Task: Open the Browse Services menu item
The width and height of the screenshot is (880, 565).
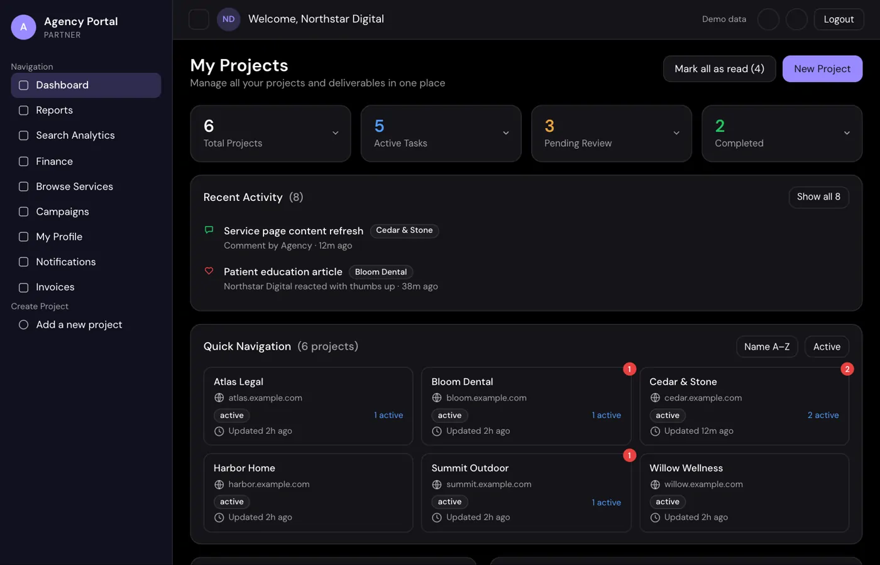Action: point(86,186)
